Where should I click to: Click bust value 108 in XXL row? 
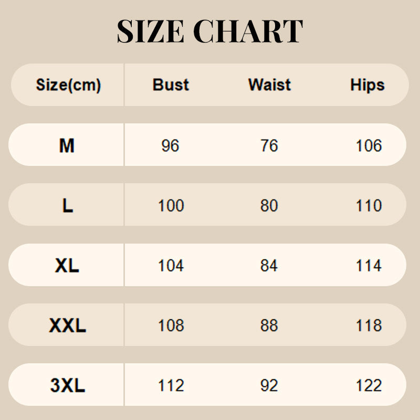171,325
